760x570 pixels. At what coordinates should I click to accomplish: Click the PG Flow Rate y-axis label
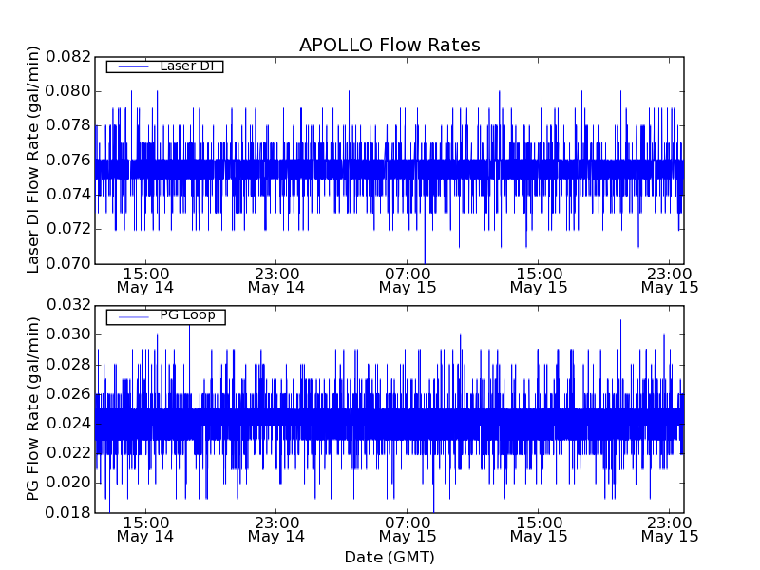[33, 409]
